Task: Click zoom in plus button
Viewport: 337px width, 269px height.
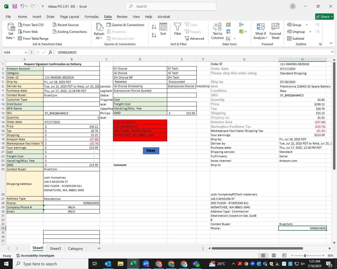Action: (323, 256)
